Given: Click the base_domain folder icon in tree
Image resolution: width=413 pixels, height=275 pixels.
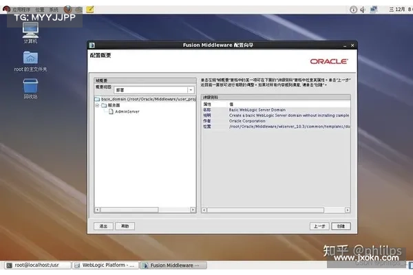Looking at the screenshot, I should point(97,99).
